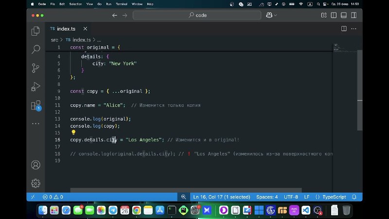Screen dimensions: 389x219
Task: Open the Explorer view in the activity bar
Action: click(x=35, y=31)
